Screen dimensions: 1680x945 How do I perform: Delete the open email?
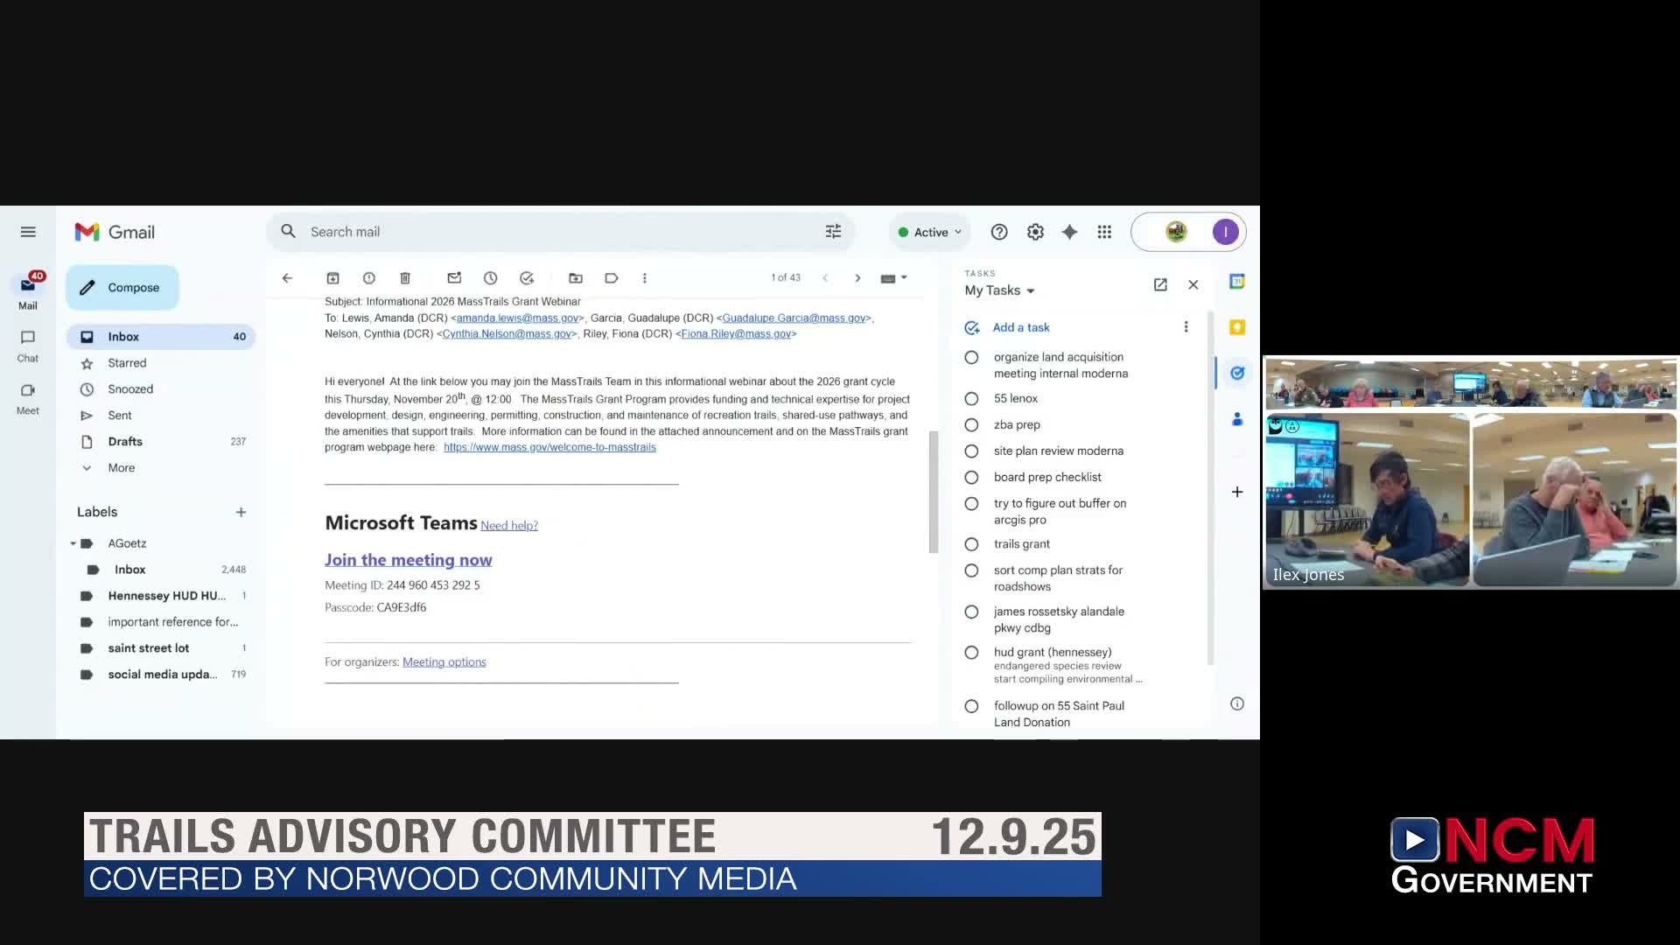point(405,278)
